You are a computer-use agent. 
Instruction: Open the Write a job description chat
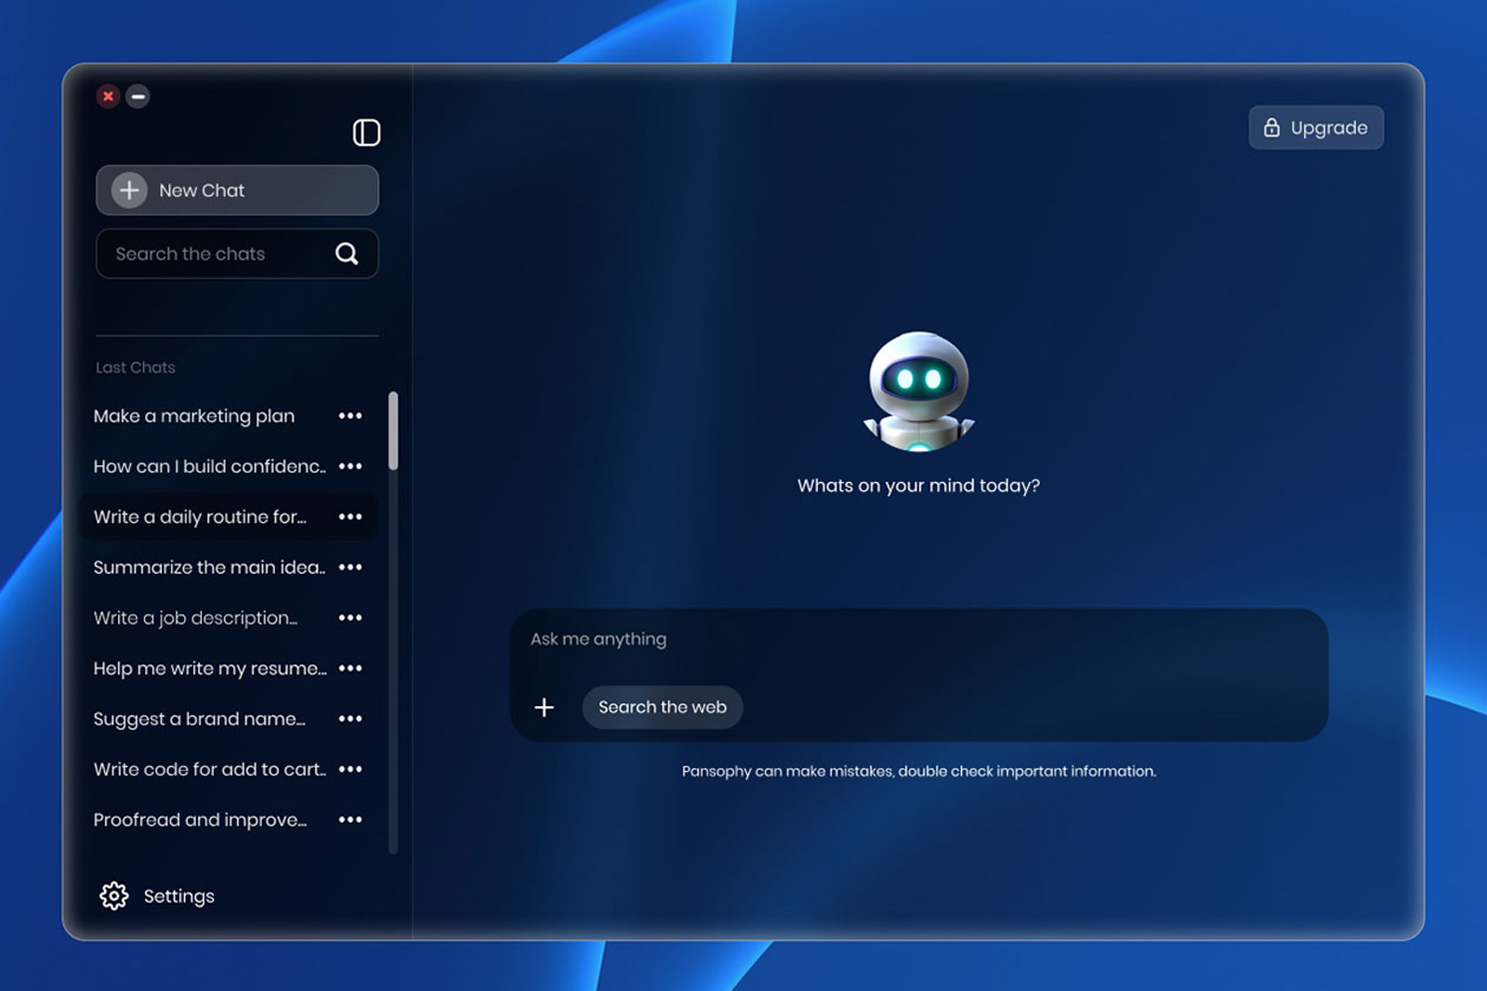point(195,618)
